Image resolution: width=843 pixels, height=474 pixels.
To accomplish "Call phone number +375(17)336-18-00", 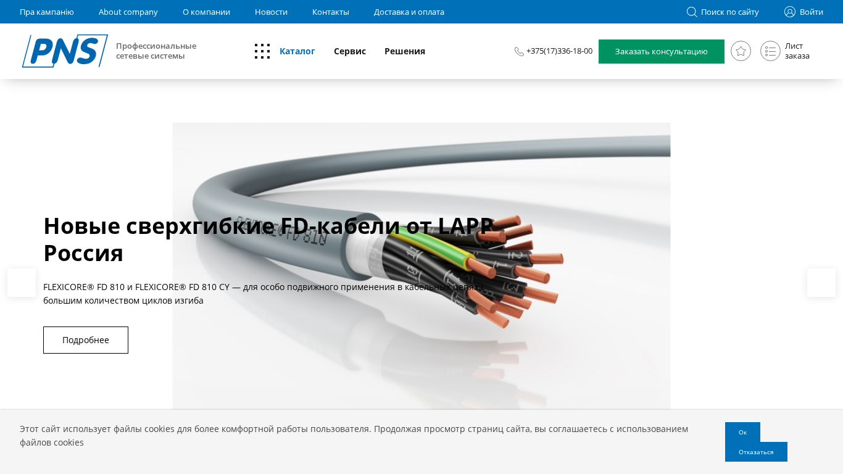I will [559, 51].
